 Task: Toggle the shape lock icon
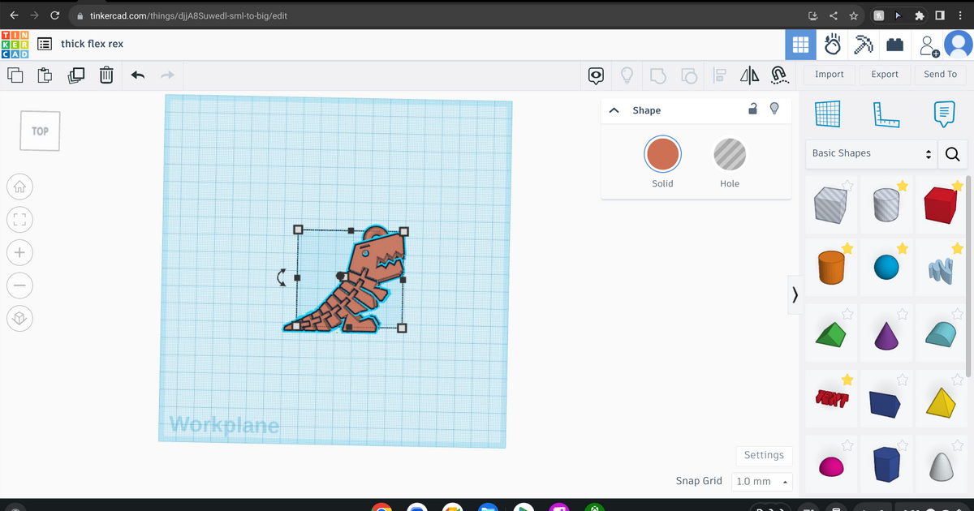[752, 109]
